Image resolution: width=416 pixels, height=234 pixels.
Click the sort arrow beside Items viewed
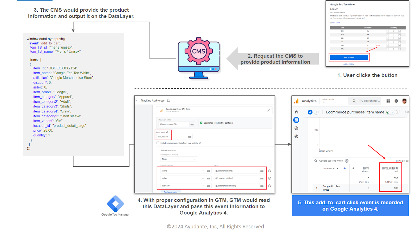tap(353, 168)
